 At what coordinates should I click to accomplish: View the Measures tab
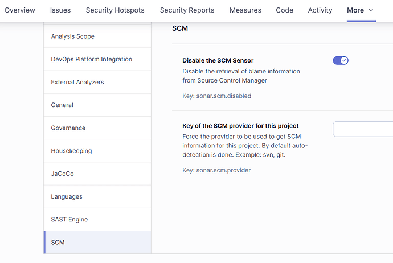click(x=245, y=10)
